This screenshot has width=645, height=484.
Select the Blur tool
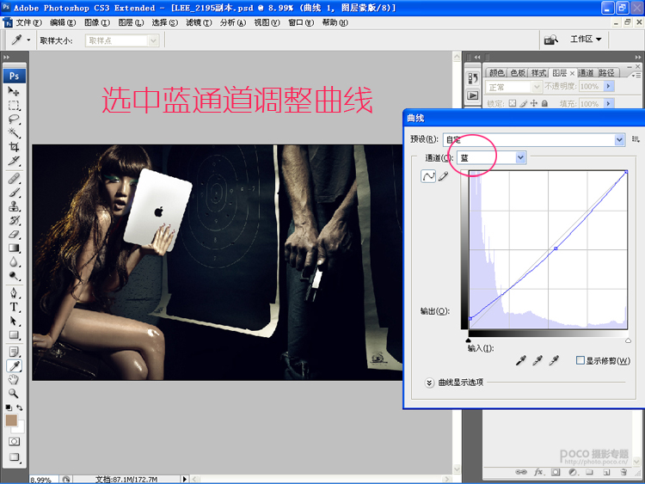click(x=14, y=262)
